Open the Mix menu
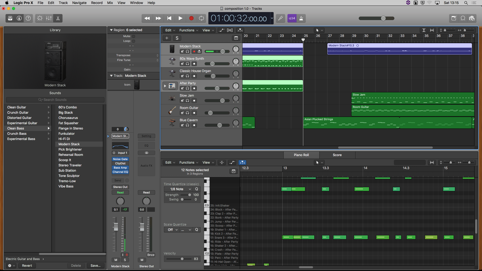Image resolution: width=482 pixels, height=271 pixels. 110,3
